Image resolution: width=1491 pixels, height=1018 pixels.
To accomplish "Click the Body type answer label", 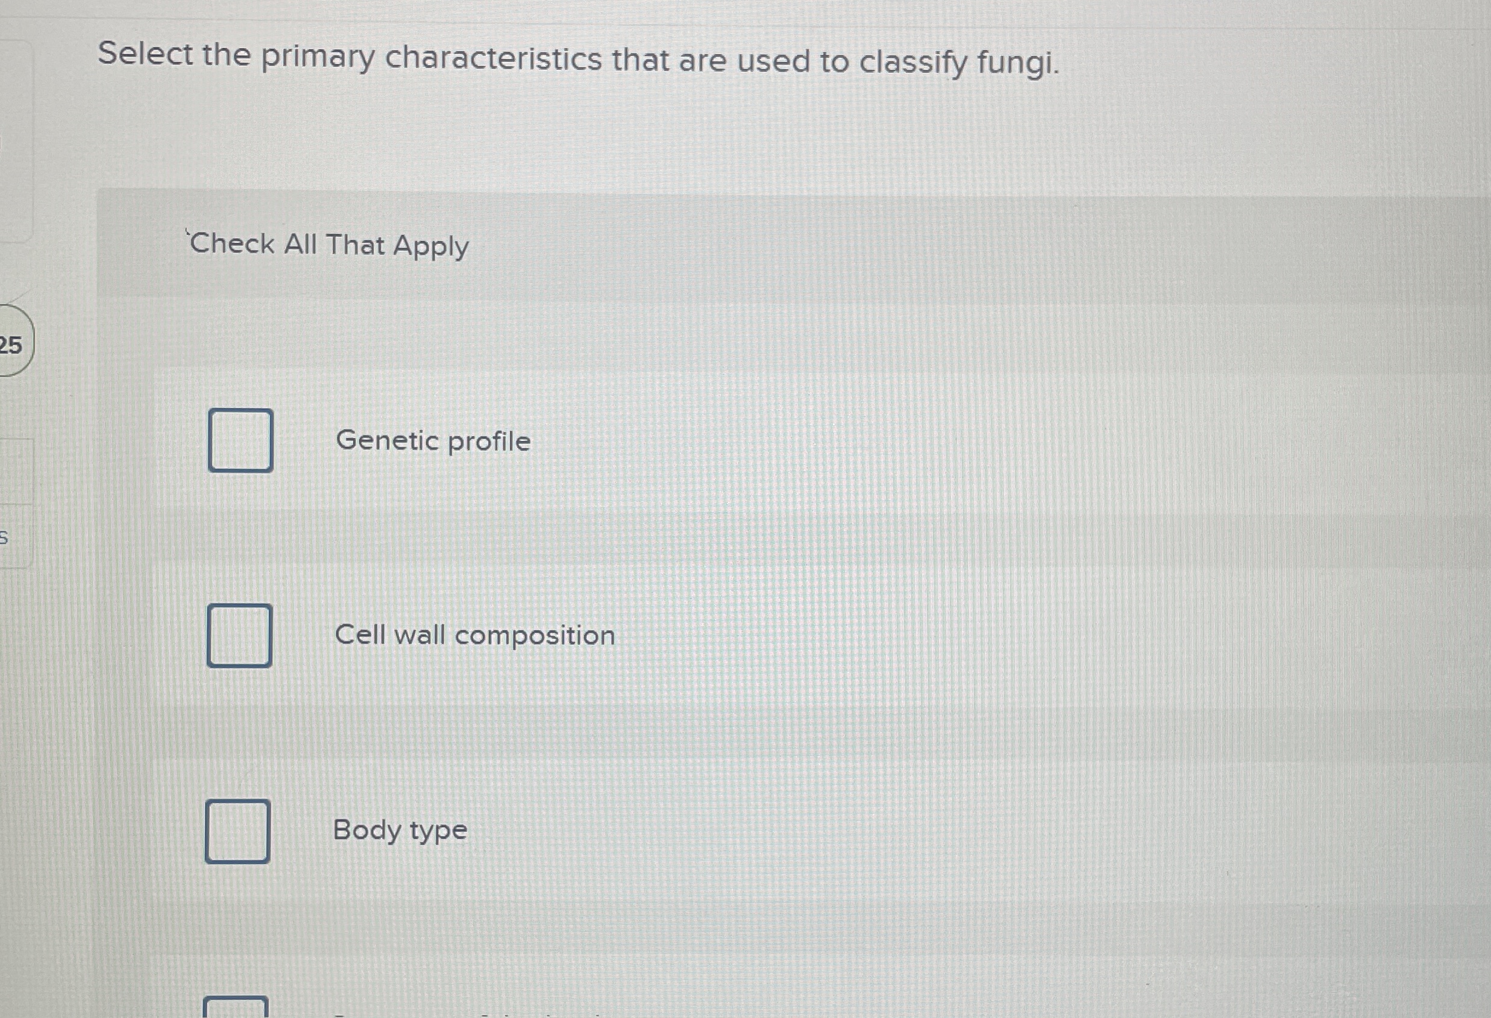I will pos(400,831).
